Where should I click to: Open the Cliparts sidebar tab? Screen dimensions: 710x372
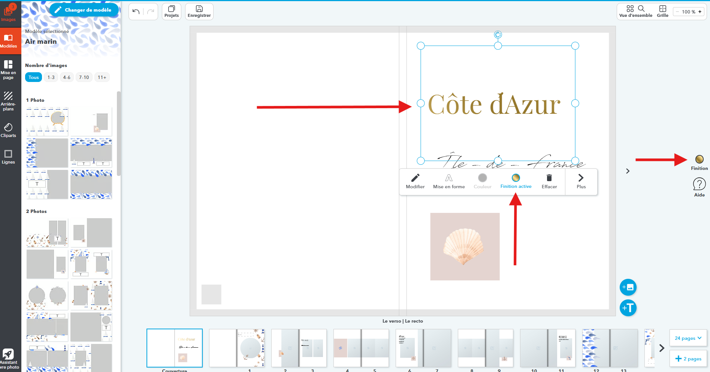coord(8,130)
